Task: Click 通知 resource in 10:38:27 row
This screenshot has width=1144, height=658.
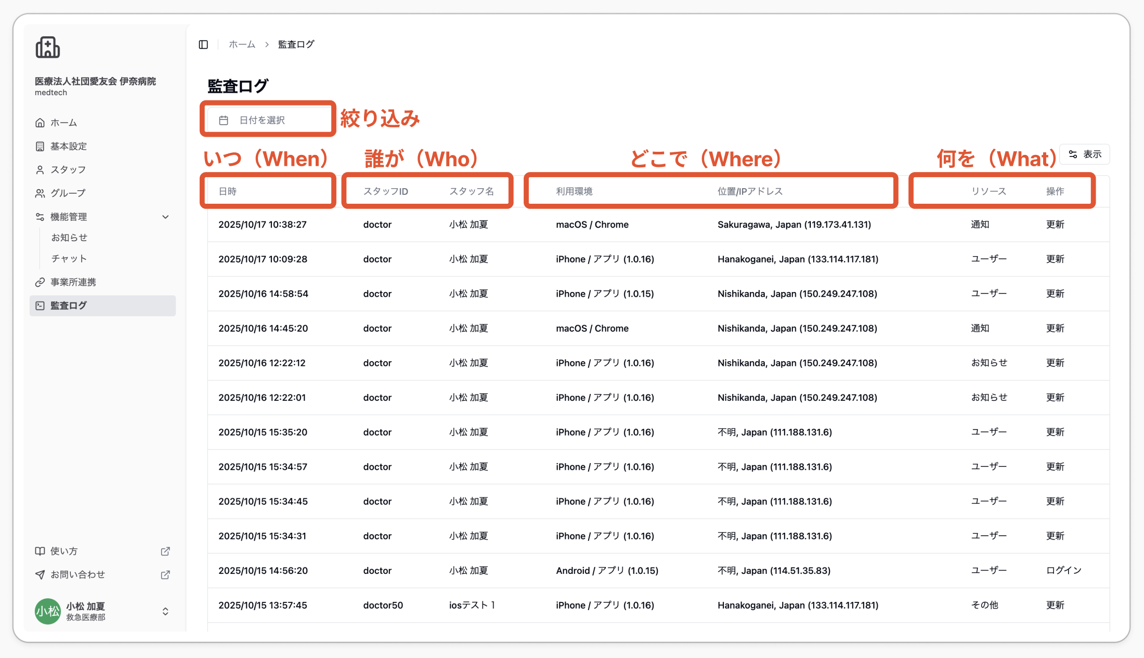Action: click(980, 225)
